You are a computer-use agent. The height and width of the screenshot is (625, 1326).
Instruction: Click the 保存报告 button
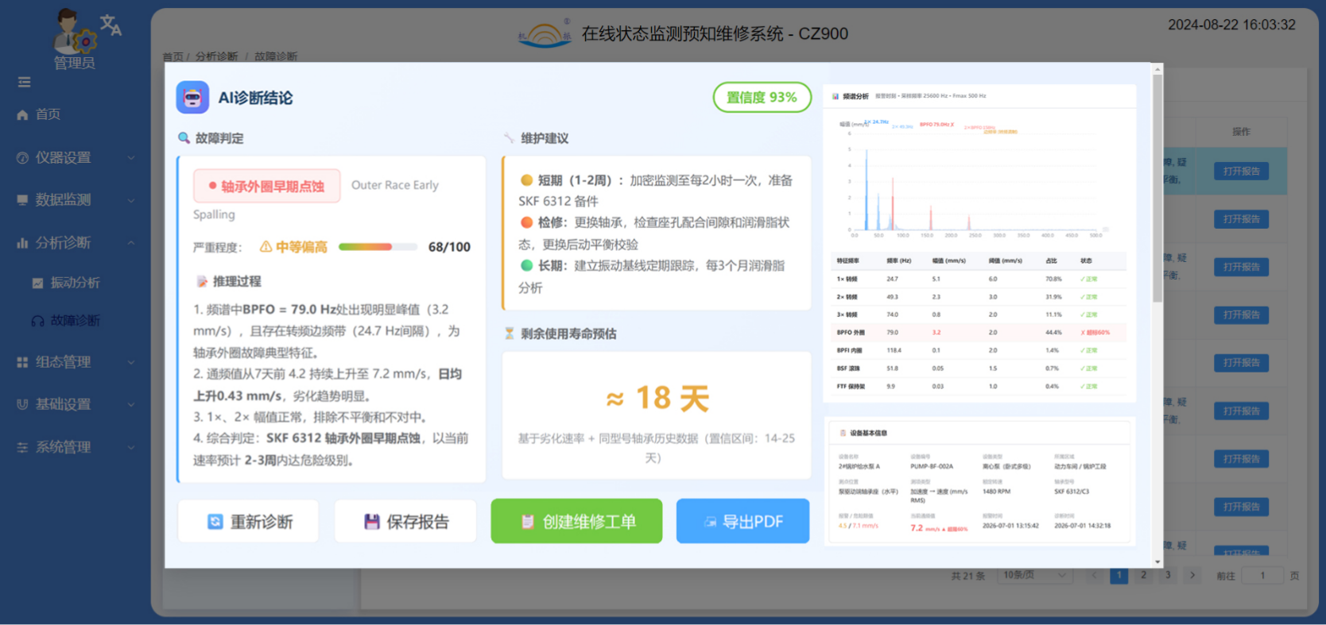[x=405, y=522]
